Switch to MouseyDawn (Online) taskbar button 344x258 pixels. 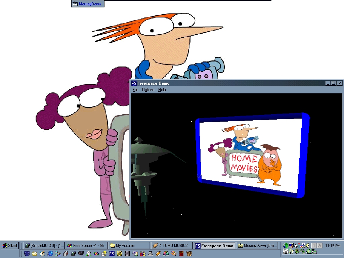257,246
